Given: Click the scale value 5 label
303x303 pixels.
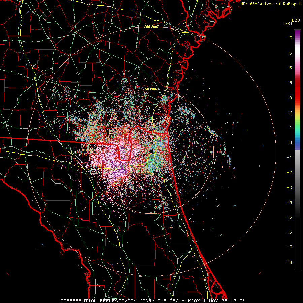Looking at the screenshot, I should pos(291,68).
